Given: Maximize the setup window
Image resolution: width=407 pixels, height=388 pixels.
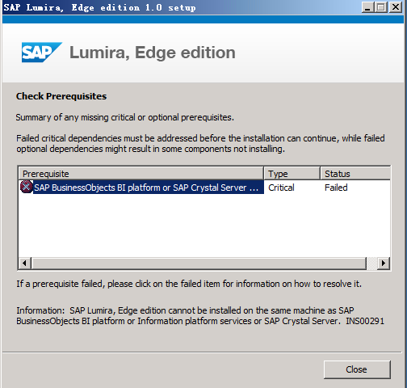Looking at the screenshot, I should click(381, 7).
